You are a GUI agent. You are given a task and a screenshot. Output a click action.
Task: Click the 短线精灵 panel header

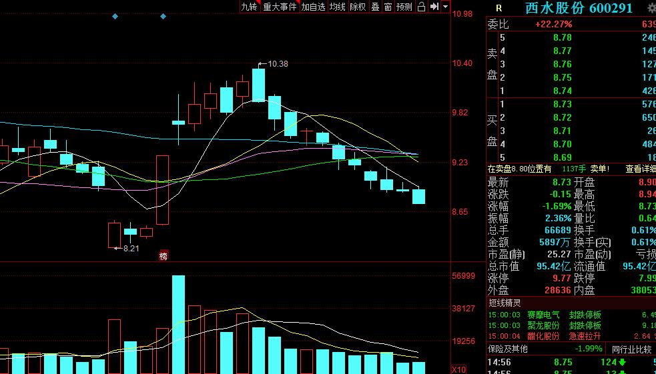tap(504, 303)
